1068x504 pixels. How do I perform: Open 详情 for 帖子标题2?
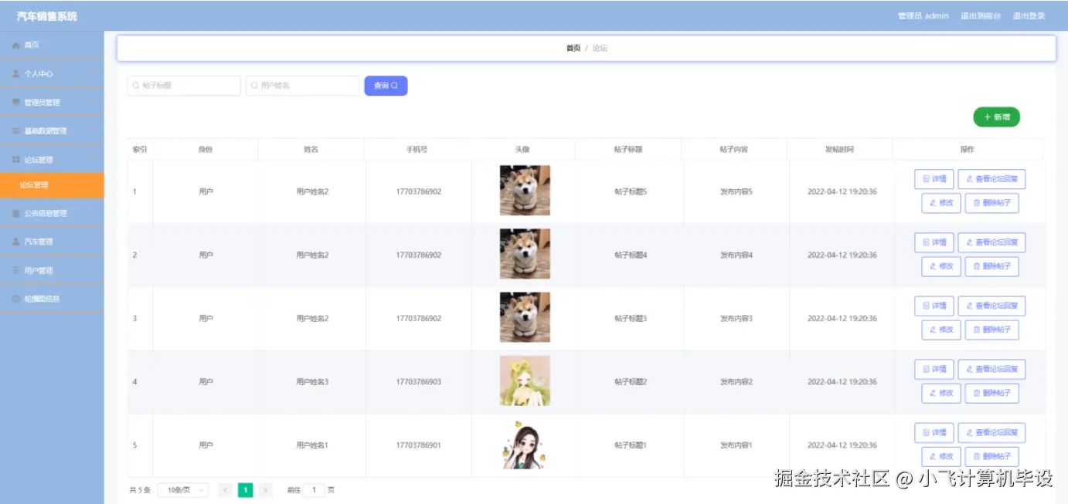point(934,369)
